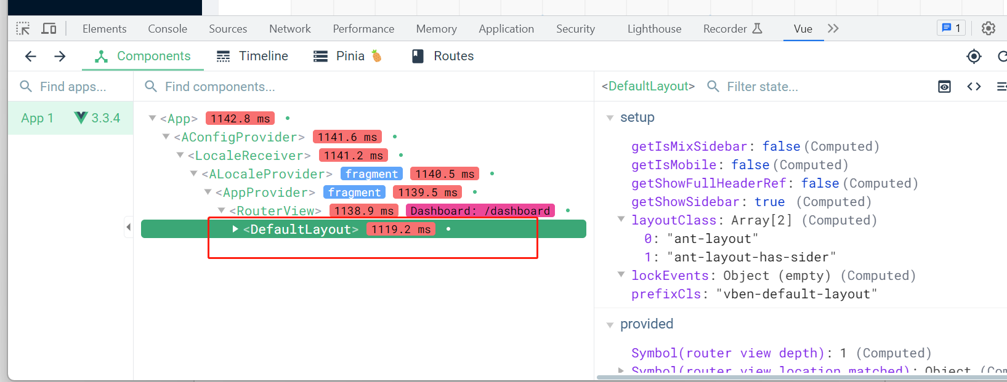The height and width of the screenshot is (382, 1007).
Task: Collapse the layoutClass array entry
Action: point(621,220)
